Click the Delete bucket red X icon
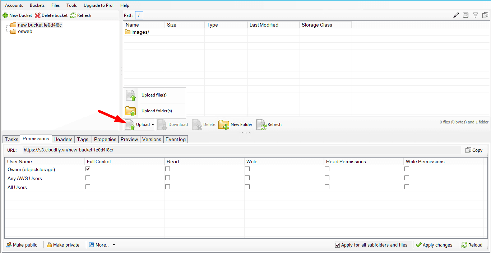Viewport: 491px width, 253px height. [x=38, y=15]
